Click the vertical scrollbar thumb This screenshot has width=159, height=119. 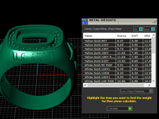153,45
